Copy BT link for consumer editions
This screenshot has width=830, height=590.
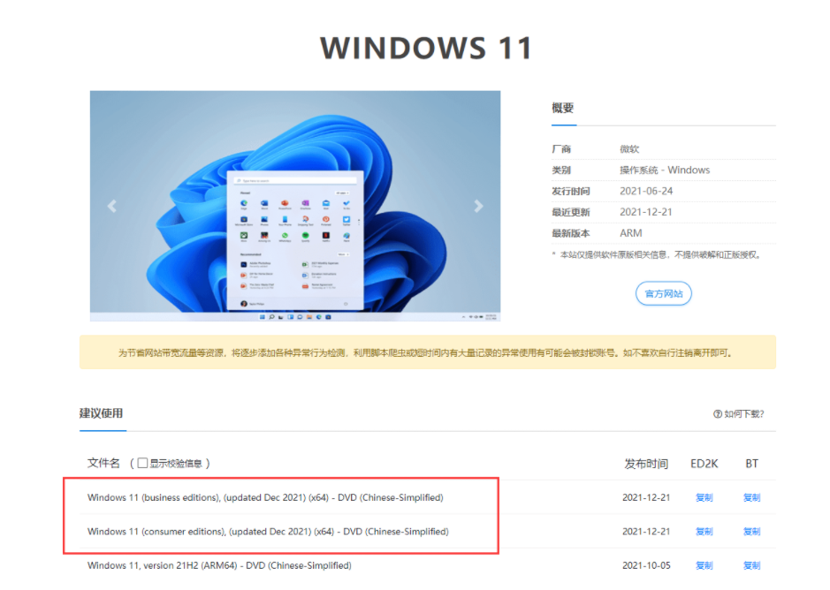coord(751,531)
